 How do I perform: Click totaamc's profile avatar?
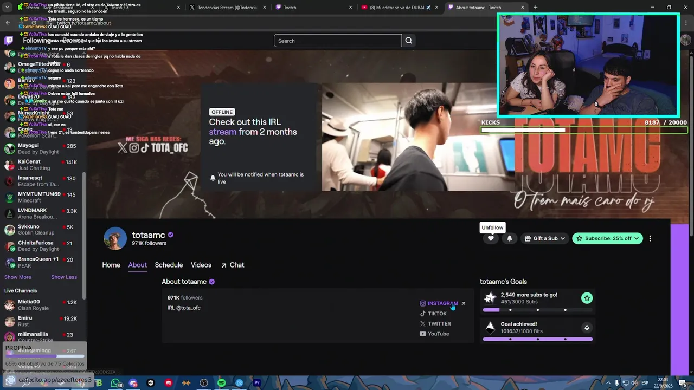(115, 238)
